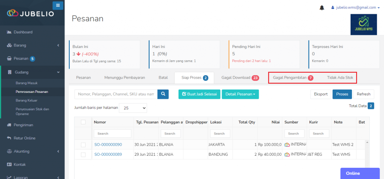This screenshot has height=179, width=384.
Task: Open the Batal tab
Action: [x=163, y=78]
